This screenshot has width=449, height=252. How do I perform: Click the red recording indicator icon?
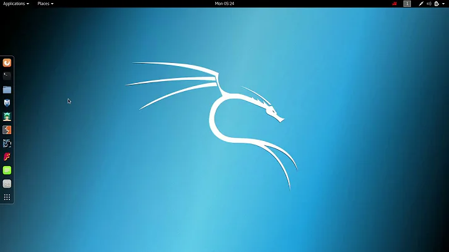394,4
